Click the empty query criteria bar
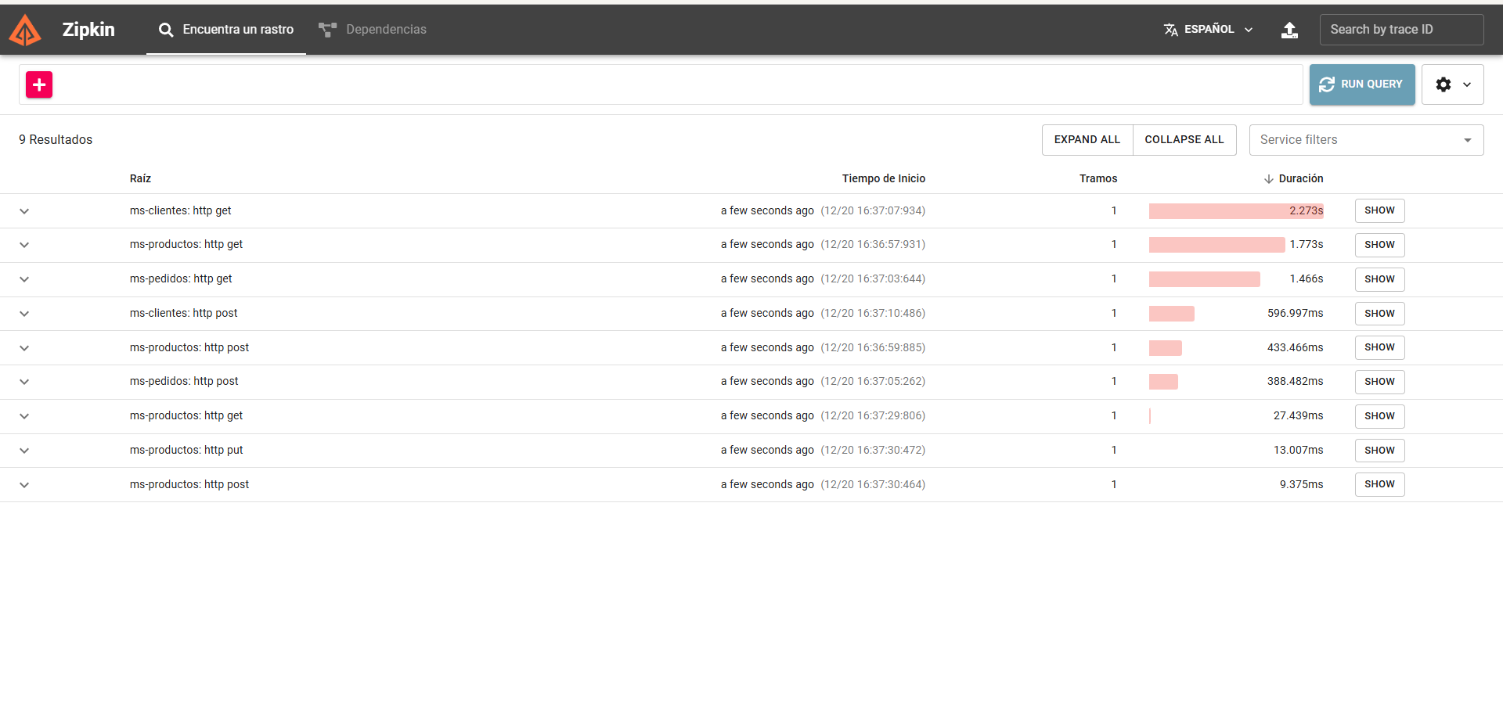This screenshot has width=1503, height=715. tap(673, 84)
